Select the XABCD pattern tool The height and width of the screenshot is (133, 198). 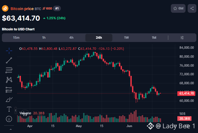pyautogui.click(x=9, y=80)
